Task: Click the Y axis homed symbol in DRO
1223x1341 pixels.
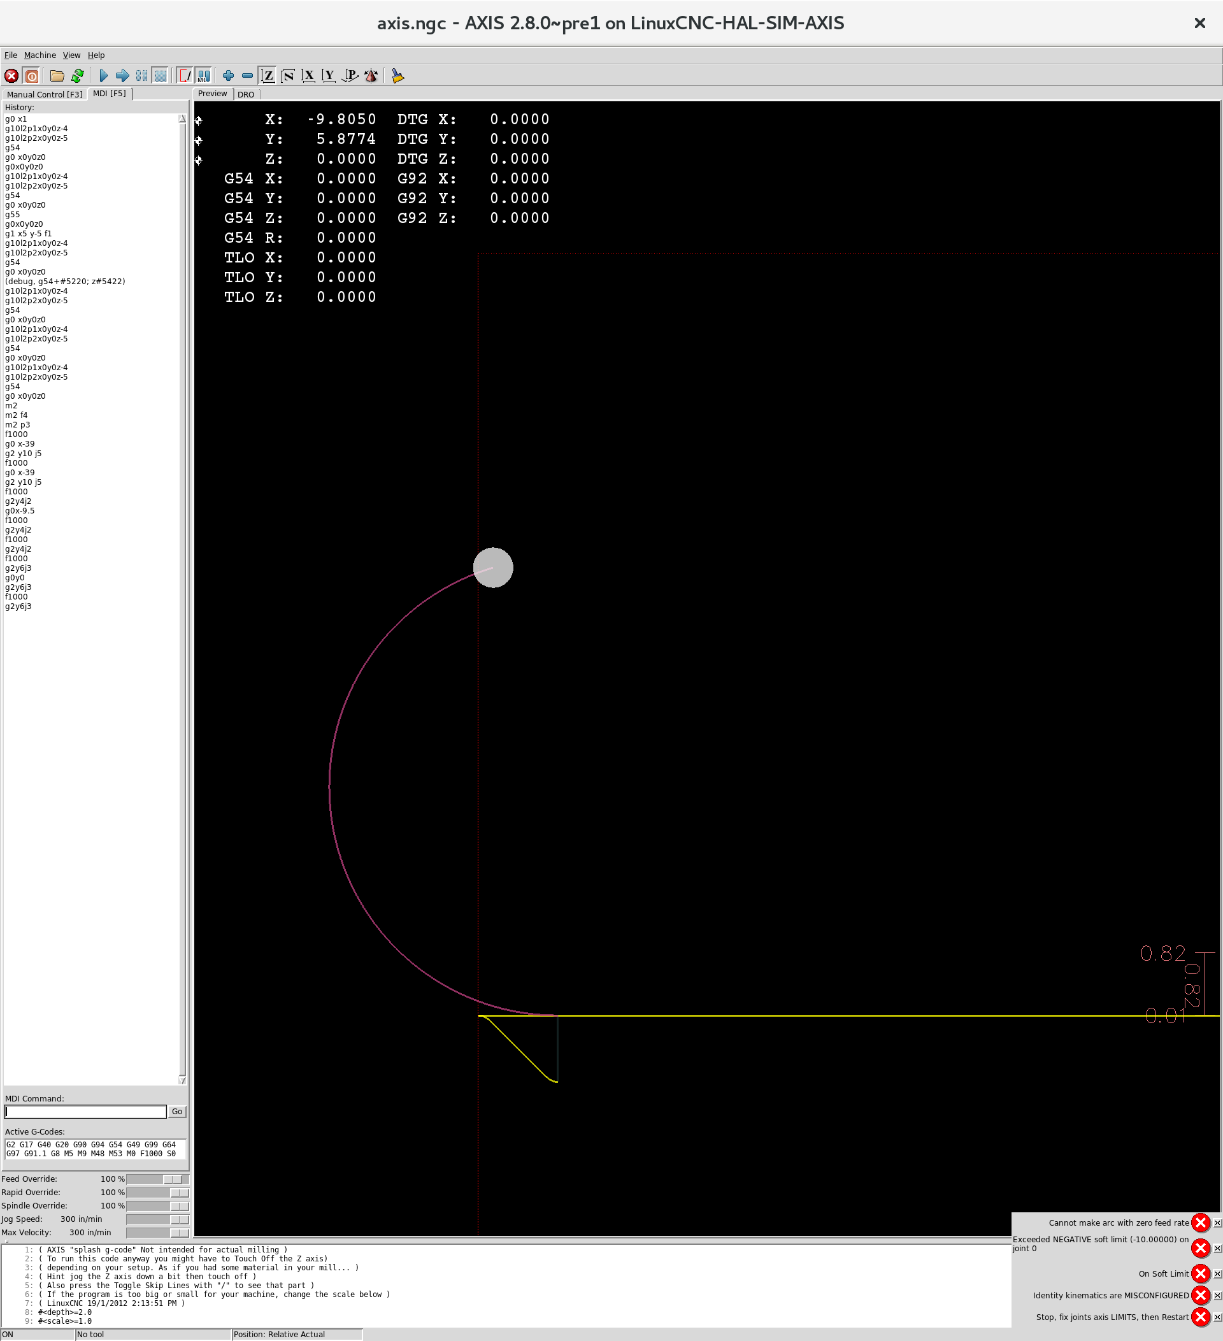Action: [x=198, y=140]
